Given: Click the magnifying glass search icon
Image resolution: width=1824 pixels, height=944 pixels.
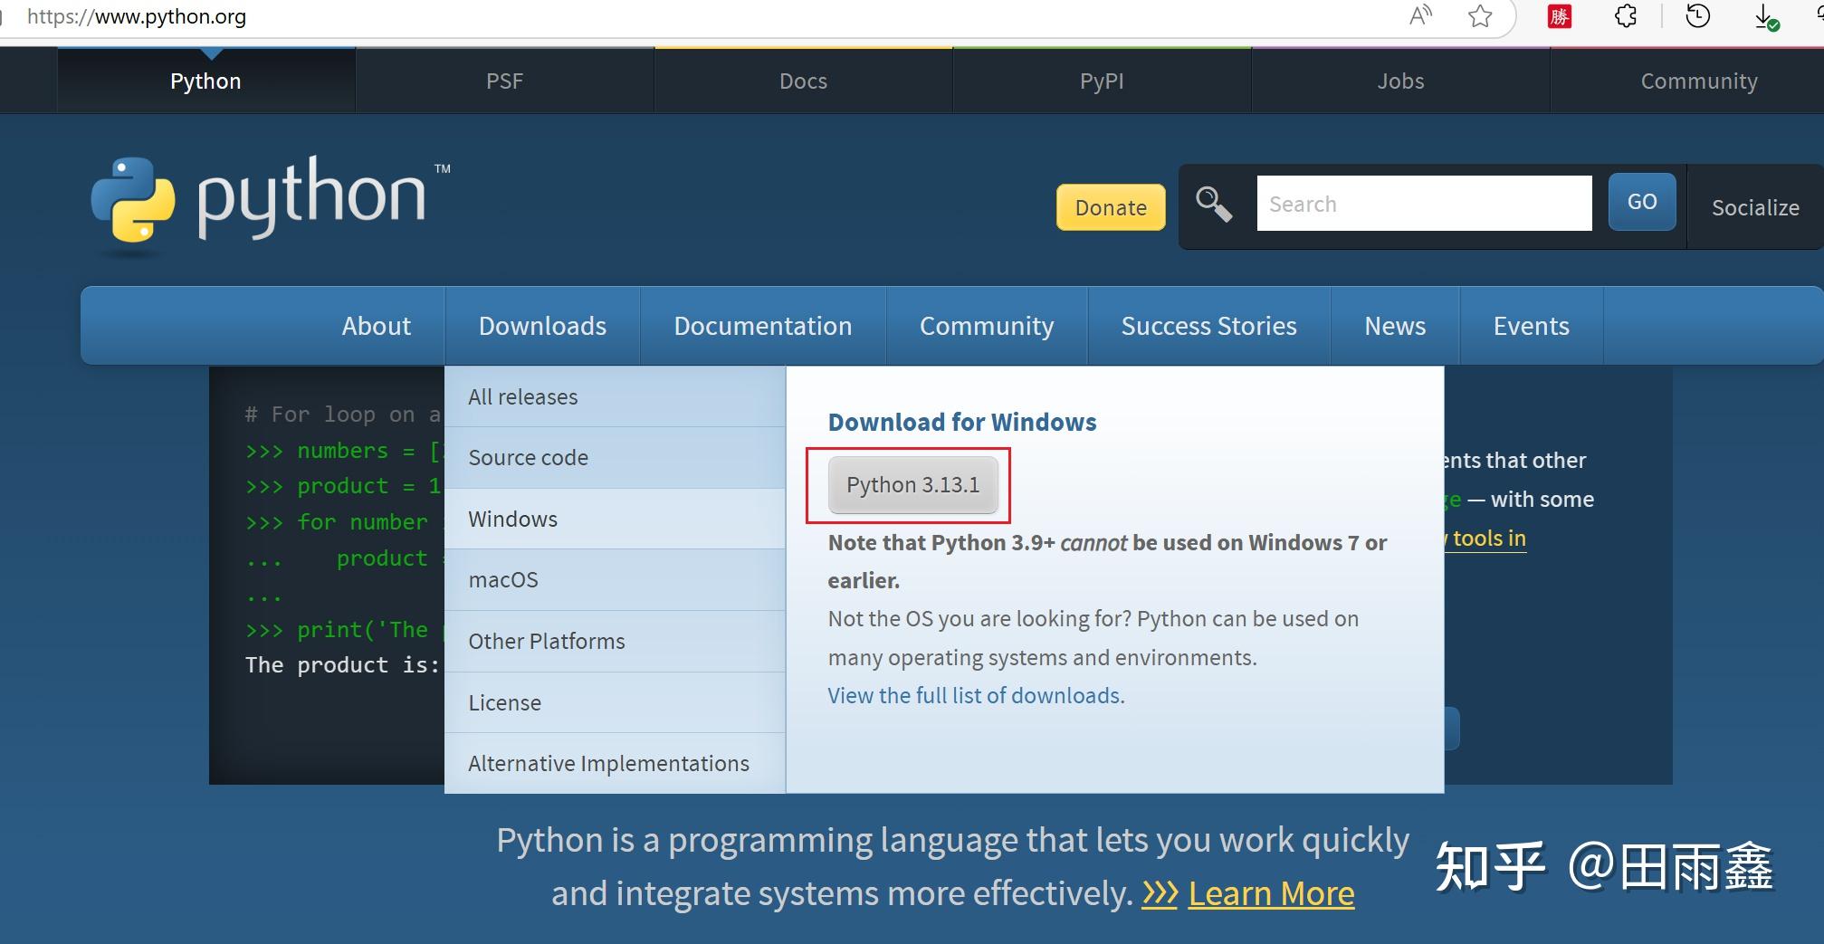Looking at the screenshot, I should 1214,204.
